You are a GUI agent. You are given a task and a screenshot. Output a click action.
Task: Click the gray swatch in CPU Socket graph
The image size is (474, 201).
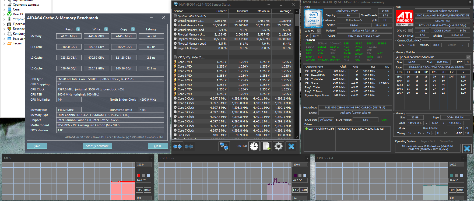click(457, 175)
